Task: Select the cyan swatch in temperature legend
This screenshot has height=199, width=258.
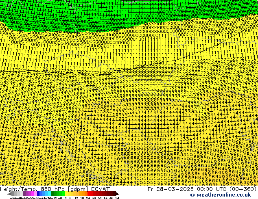Action: 48,194
